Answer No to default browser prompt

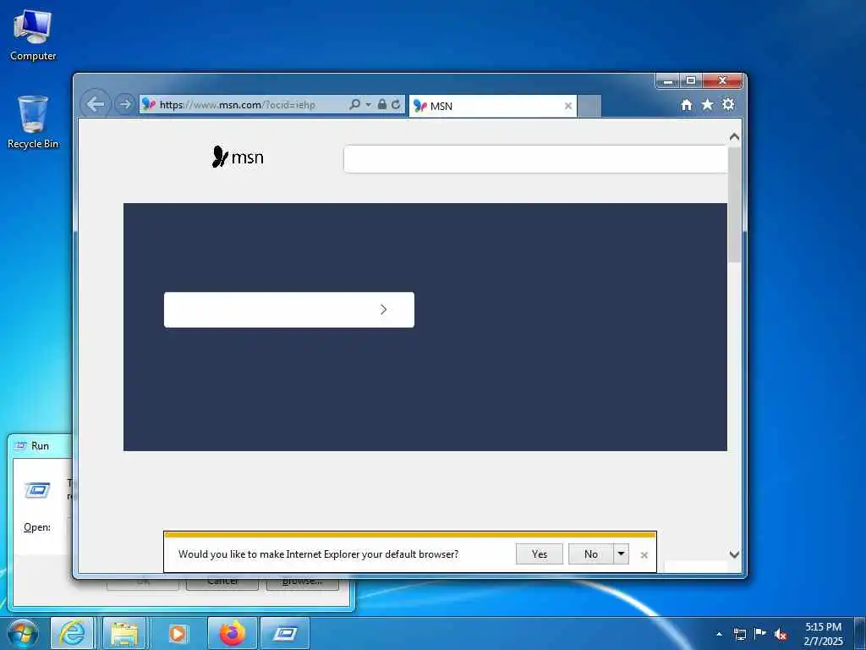coord(591,554)
